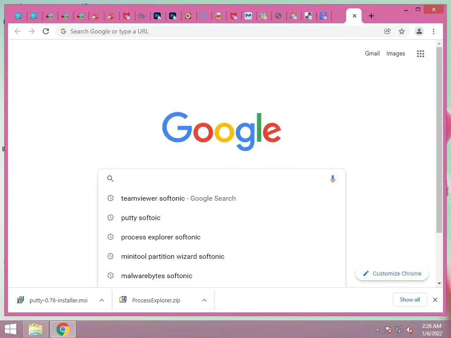This screenshot has height=338, width=451.
Task: Open the Chrome three-dot menu
Action: tap(433, 31)
